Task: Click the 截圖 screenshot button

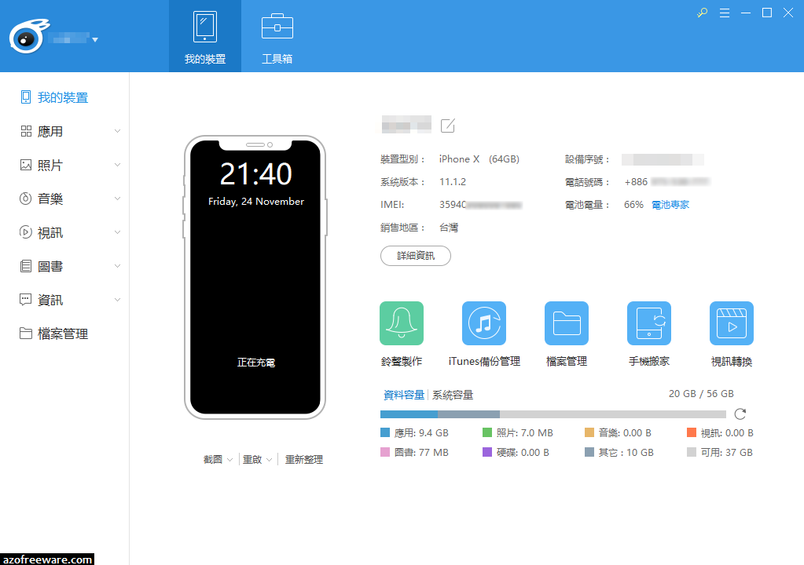Action: pyautogui.click(x=213, y=460)
